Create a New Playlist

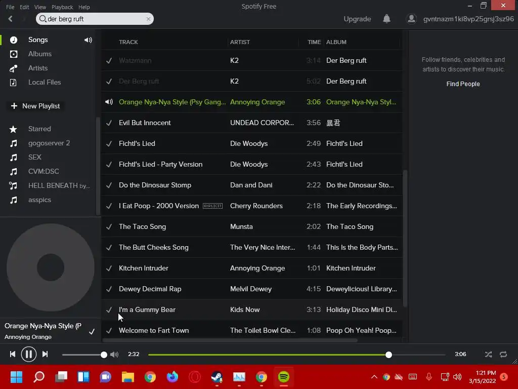[35, 106]
